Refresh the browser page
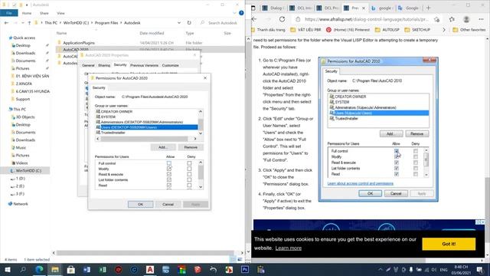The width and height of the screenshot is (490, 276). (x=283, y=19)
